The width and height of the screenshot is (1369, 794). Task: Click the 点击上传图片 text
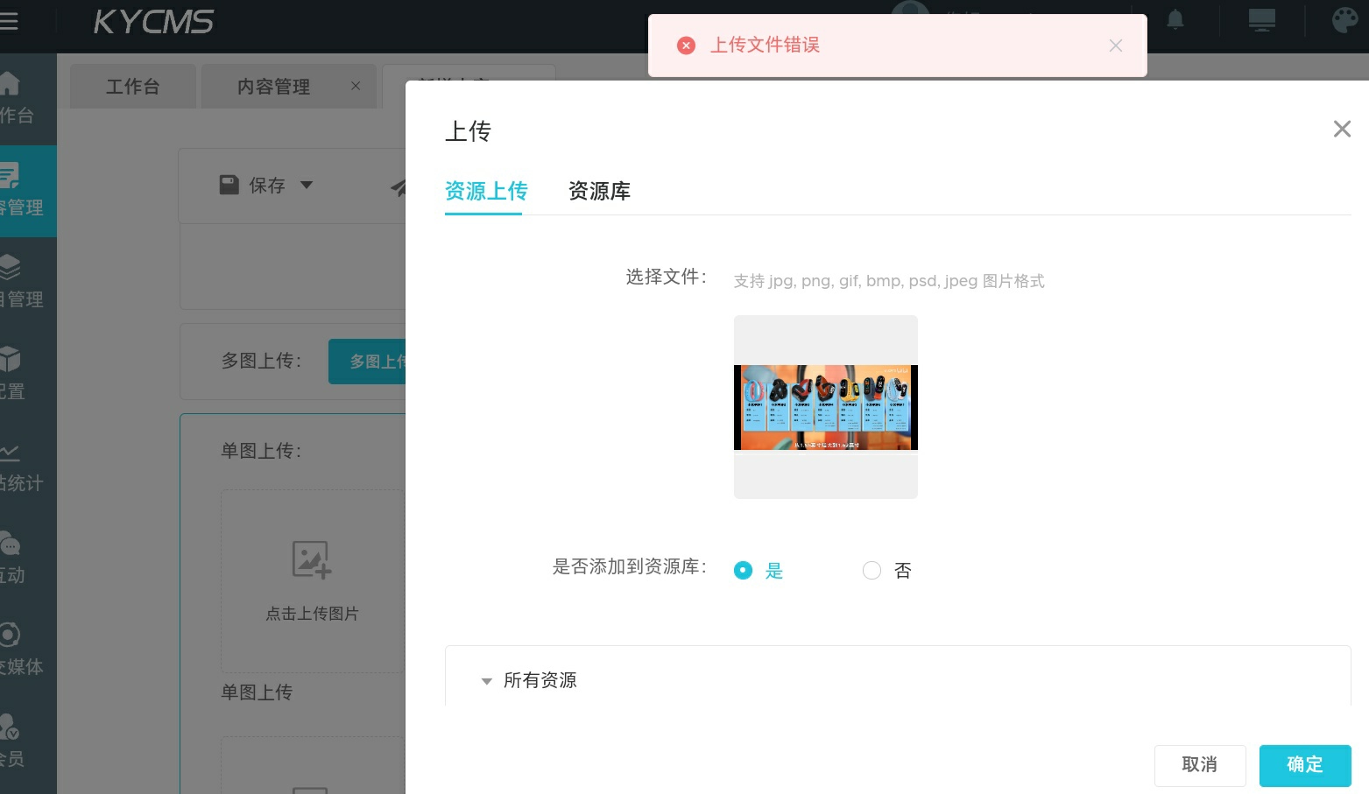coord(313,614)
